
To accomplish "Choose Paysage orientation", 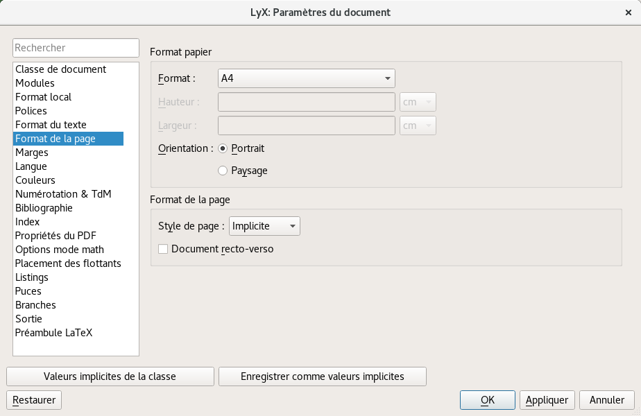I will point(223,171).
